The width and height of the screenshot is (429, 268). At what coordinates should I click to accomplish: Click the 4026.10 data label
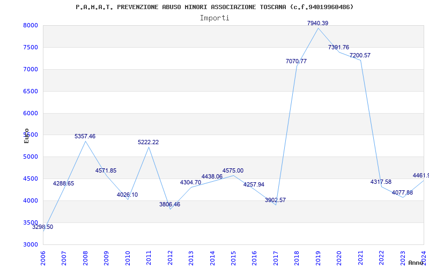pyautogui.click(x=127, y=195)
